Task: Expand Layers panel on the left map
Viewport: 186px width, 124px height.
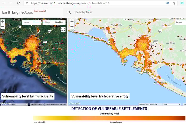Action: [32, 22]
